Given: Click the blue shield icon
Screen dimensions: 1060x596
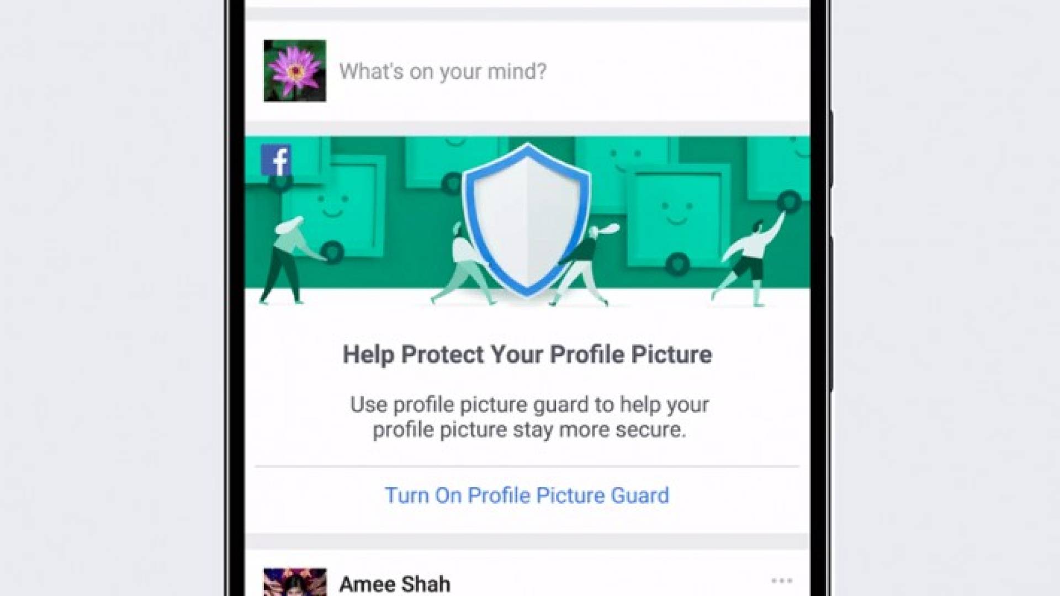Looking at the screenshot, I should click(x=527, y=220).
